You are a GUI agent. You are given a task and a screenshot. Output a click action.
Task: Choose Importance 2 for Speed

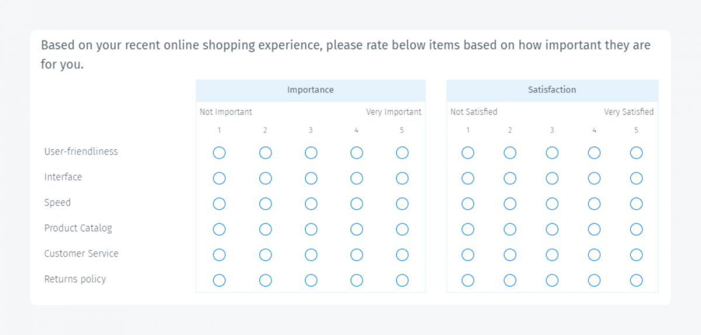(265, 204)
